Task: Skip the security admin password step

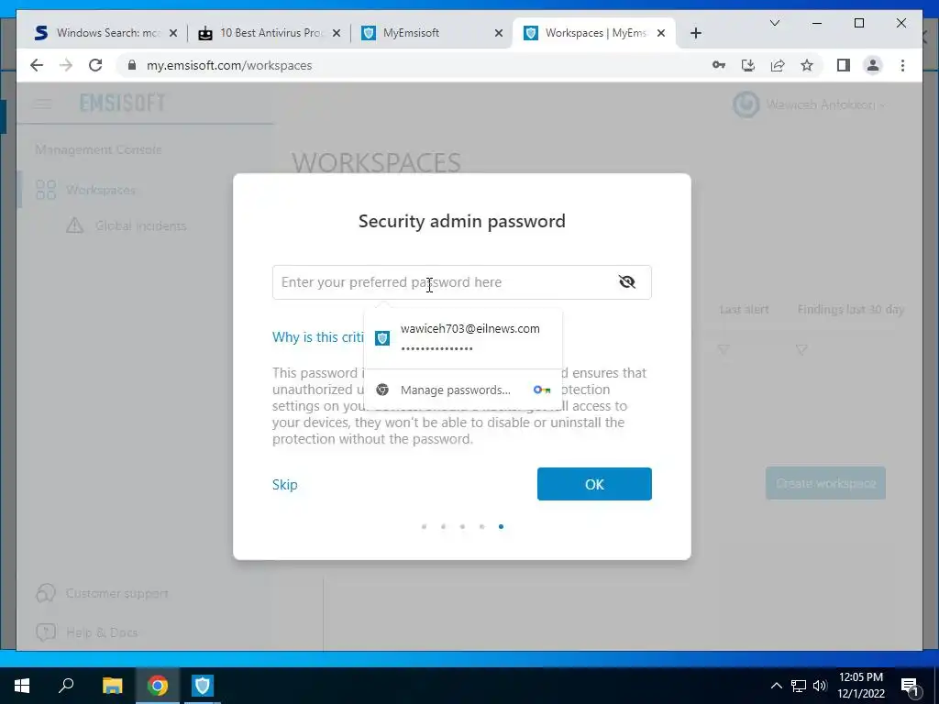Action: [x=284, y=484]
